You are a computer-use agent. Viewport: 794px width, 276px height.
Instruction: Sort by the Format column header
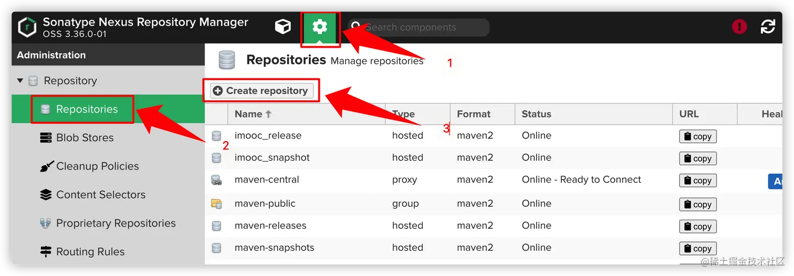pos(482,114)
